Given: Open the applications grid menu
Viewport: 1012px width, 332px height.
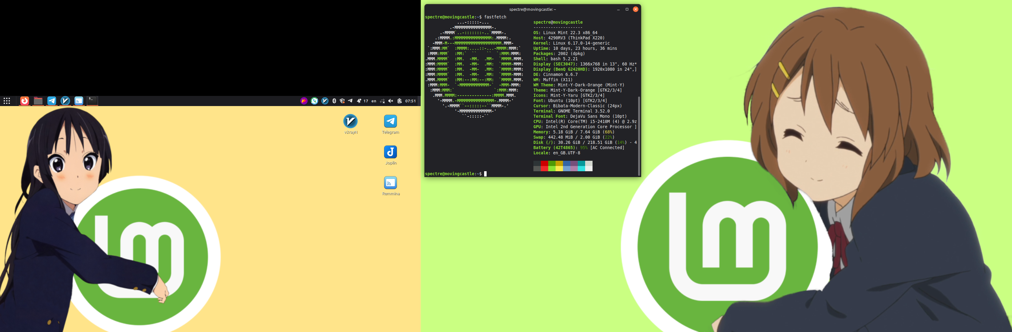Looking at the screenshot, I should coord(7,101).
